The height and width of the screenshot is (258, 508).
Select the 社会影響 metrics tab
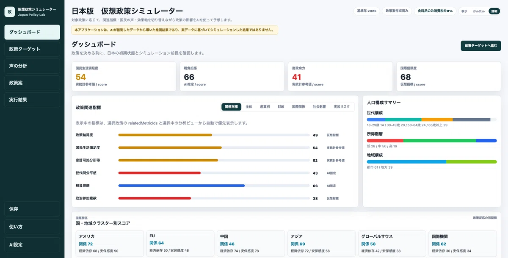[319, 107]
